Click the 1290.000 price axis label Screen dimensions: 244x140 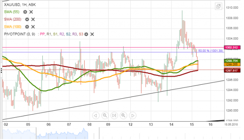pos(232,111)
